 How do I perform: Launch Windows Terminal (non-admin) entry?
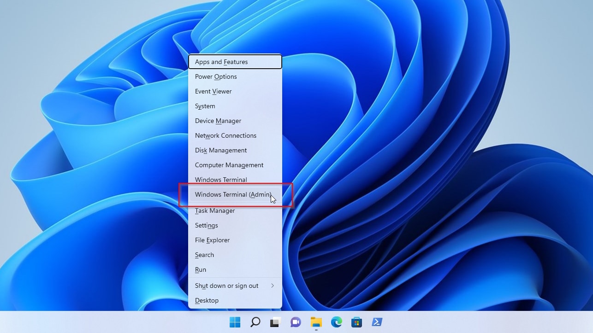click(235, 180)
